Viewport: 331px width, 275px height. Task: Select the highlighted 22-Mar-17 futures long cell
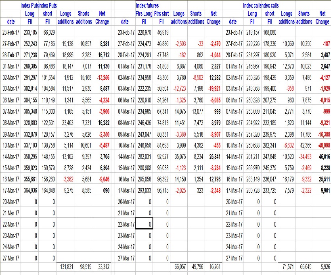click(x=144, y=224)
